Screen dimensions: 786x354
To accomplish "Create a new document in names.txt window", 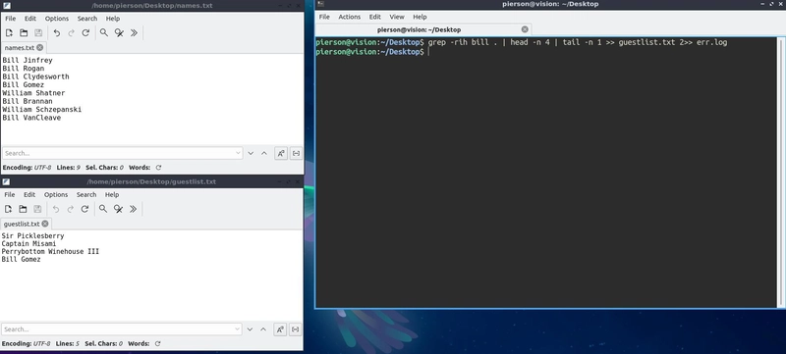I will 9,33.
